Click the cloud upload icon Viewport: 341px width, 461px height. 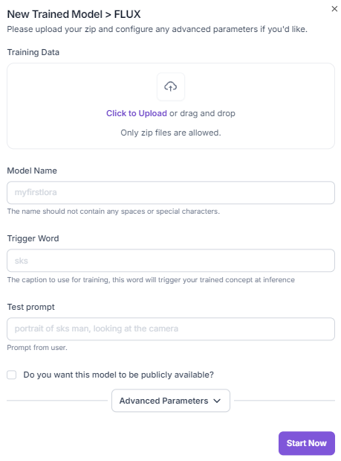pyautogui.click(x=171, y=86)
